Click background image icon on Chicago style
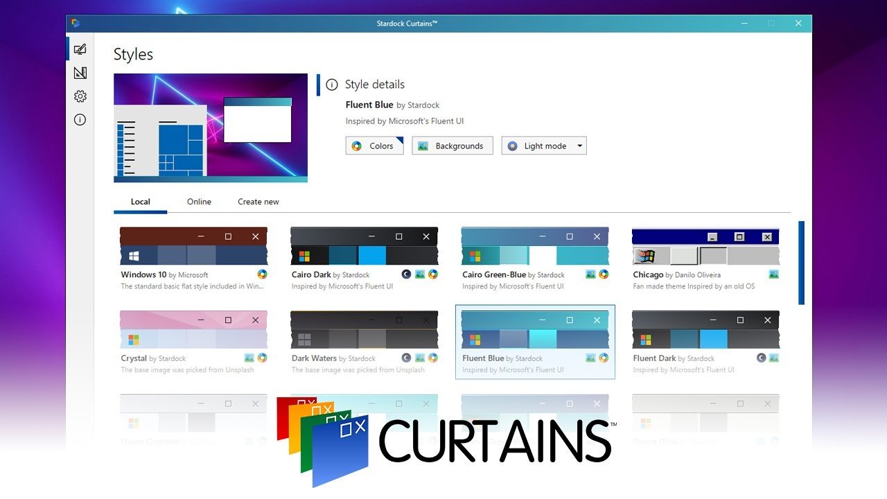The height and width of the screenshot is (499, 887). coord(774,274)
